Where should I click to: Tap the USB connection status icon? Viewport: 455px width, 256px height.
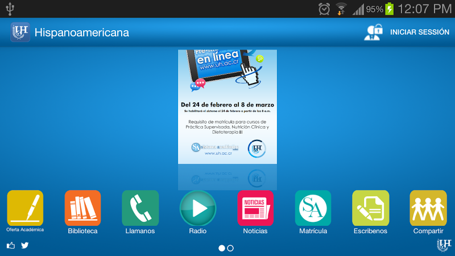tap(10, 9)
